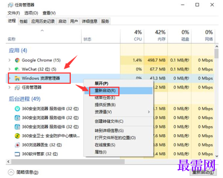Sort by the CPU column header
223x178 pixels.
pos(132,36)
